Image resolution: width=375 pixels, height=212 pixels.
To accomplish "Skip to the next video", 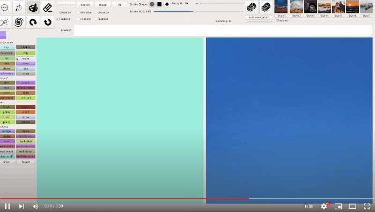I will click(21, 206).
